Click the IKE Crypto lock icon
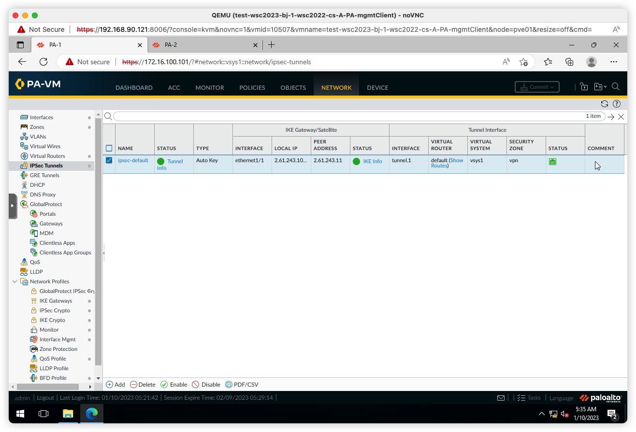 tap(34, 320)
